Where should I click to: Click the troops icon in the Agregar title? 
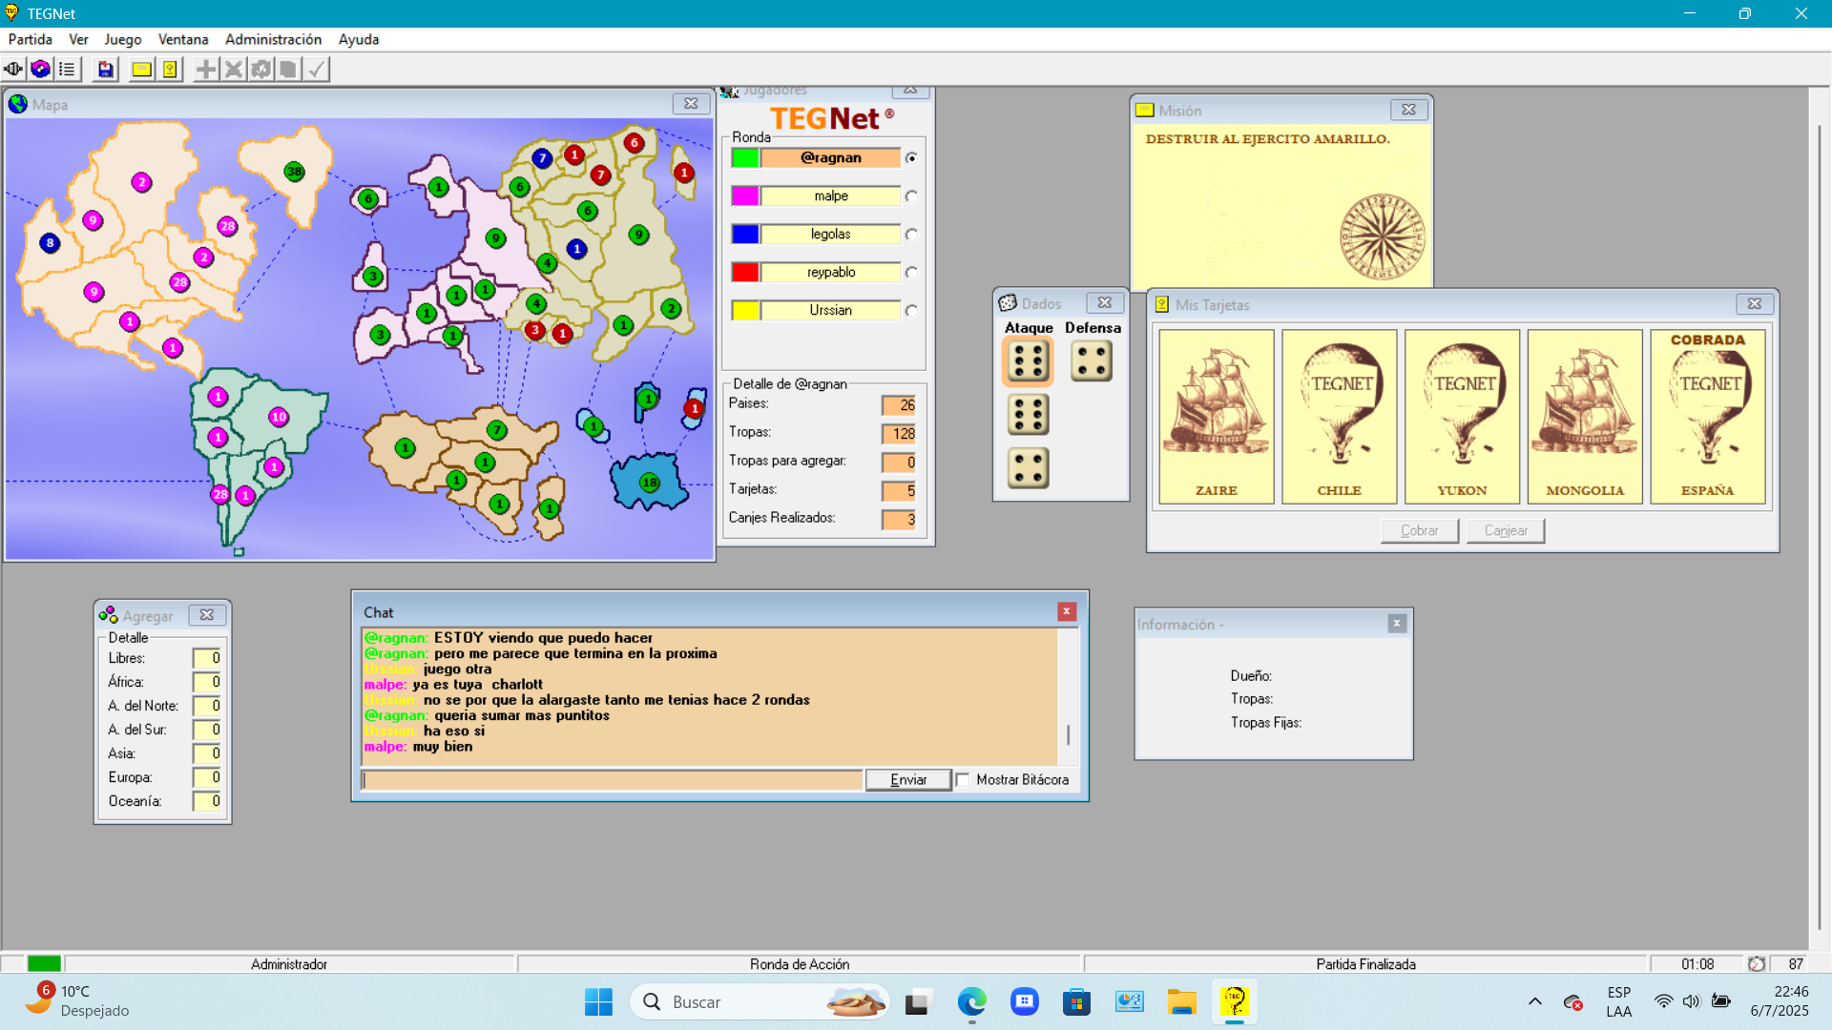pos(108,615)
